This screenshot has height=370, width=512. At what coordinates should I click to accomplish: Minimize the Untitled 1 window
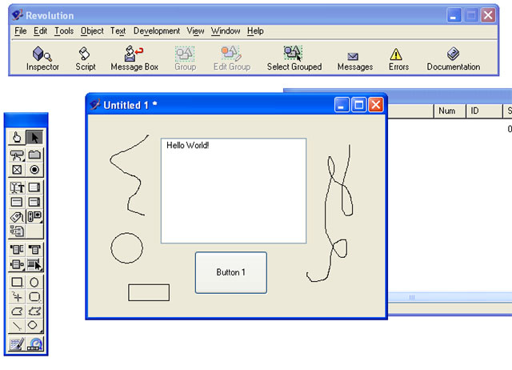click(x=342, y=105)
